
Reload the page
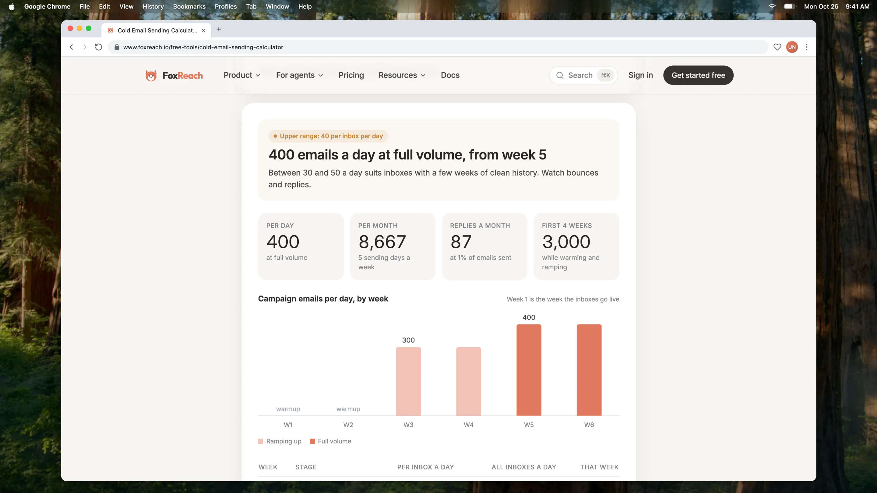pyautogui.click(x=98, y=47)
